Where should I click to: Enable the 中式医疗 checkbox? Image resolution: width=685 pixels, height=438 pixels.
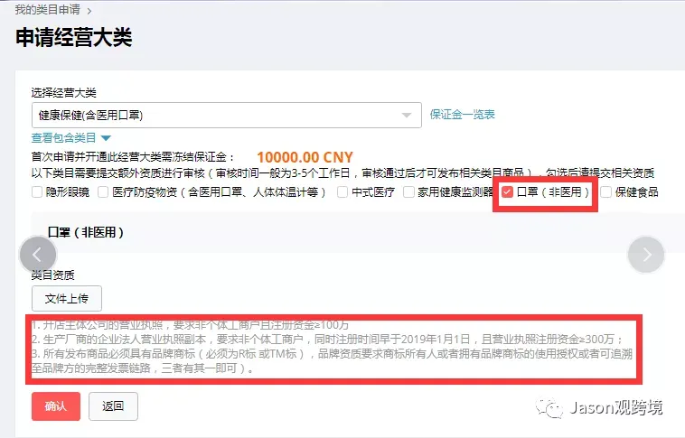[x=342, y=192]
